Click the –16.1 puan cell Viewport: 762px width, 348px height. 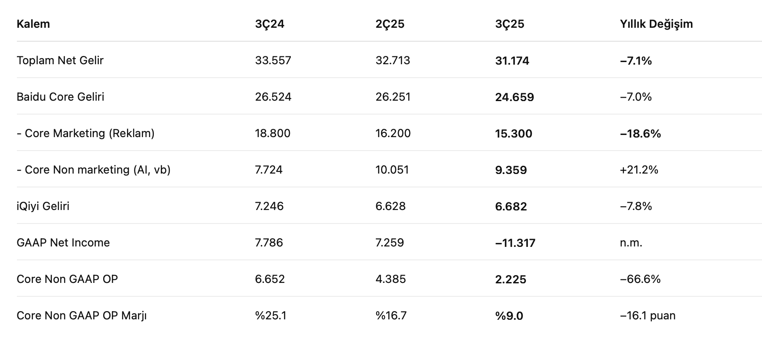(x=648, y=315)
